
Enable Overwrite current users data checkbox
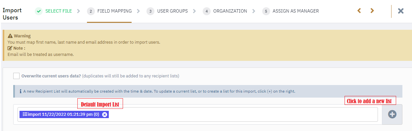(x=17, y=76)
